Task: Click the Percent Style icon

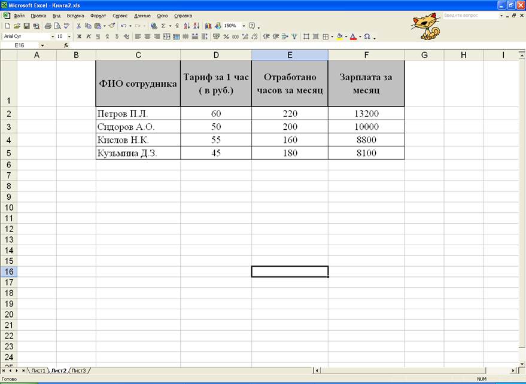Action: tap(226, 36)
